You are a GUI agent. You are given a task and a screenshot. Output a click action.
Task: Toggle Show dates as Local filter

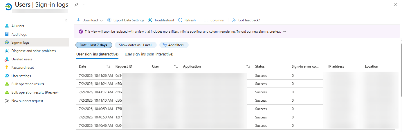(x=135, y=45)
